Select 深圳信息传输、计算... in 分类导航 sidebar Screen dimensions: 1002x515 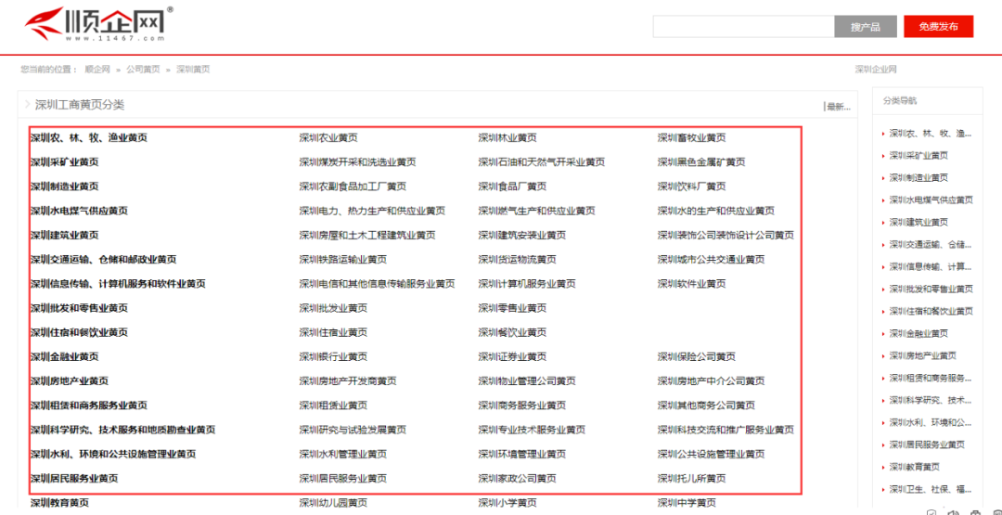[931, 266]
